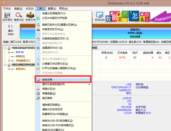Select the MSR(1) tree item
171x131 pixels.
tap(20, 56)
